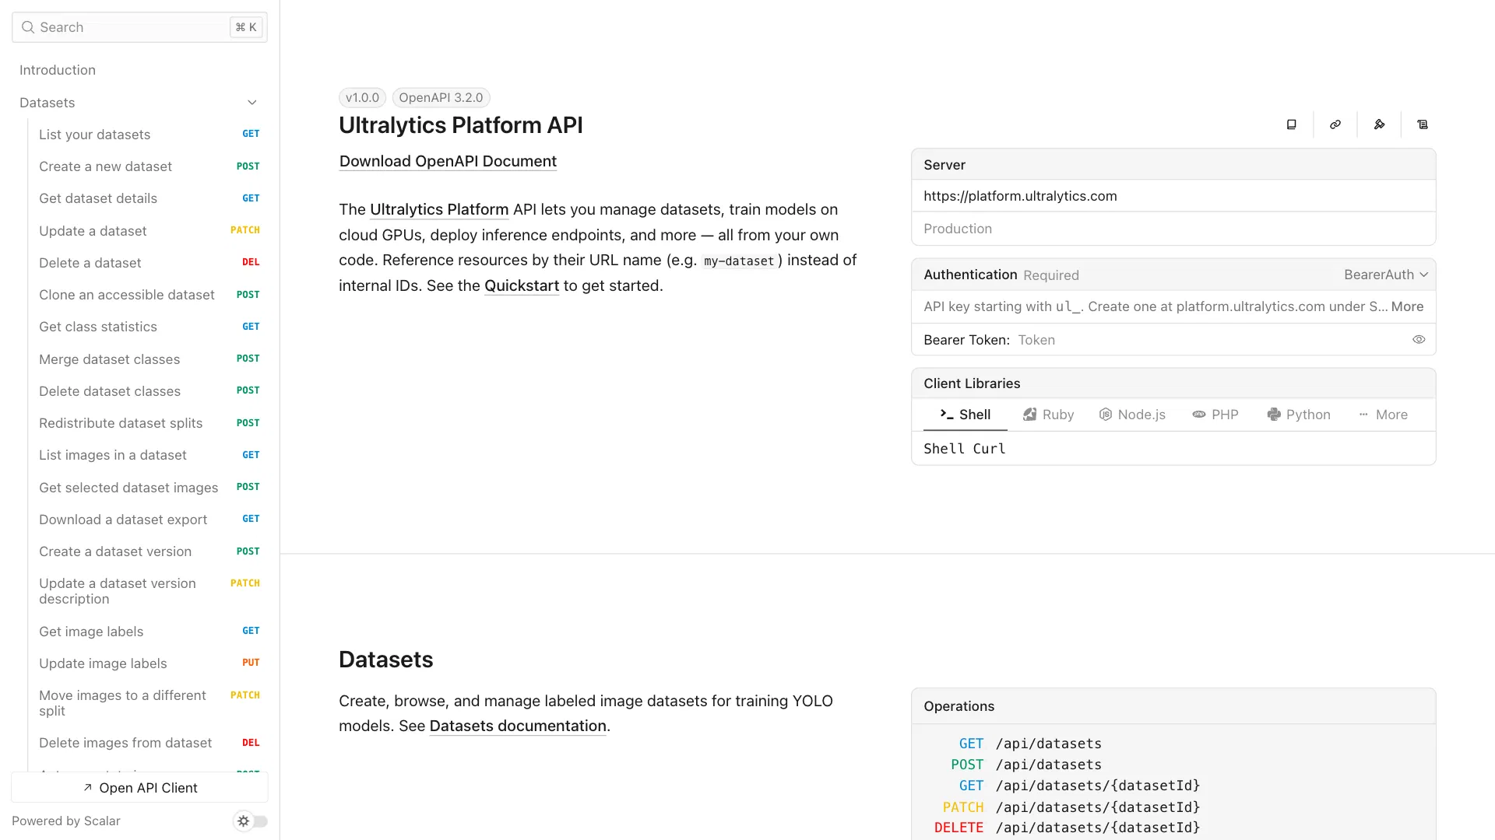Image resolution: width=1495 pixels, height=840 pixels.
Task: Open Get class statistics endpoint
Action: coord(149,327)
